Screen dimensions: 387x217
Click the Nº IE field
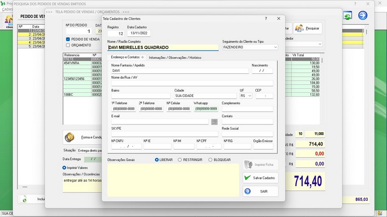pos(158,147)
